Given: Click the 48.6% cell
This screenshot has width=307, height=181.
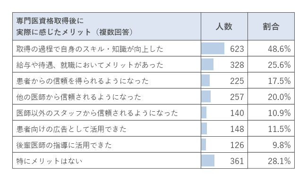Looking at the screenshot, I should coord(271,49).
